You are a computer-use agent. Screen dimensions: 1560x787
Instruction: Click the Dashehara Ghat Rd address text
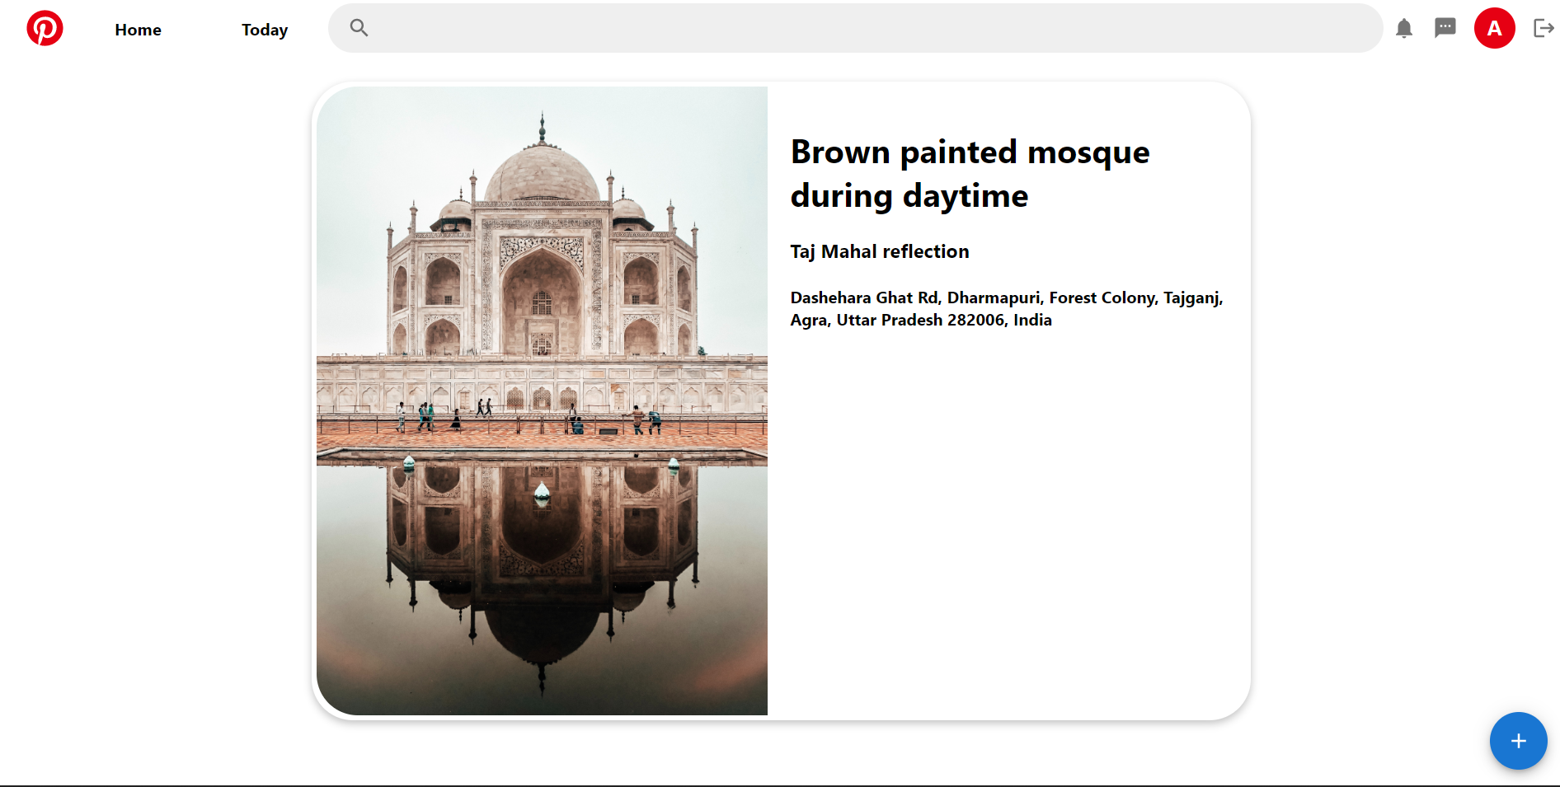1007,308
